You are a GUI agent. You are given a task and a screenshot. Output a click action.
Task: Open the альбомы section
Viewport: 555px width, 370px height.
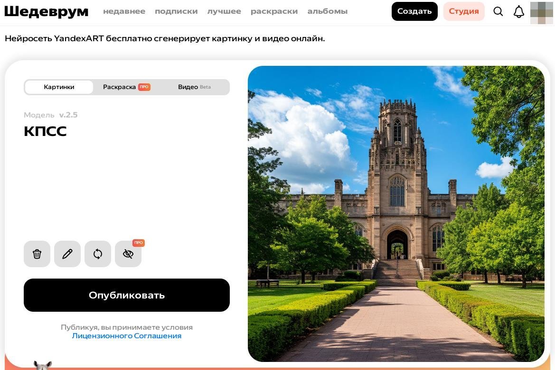pyautogui.click(x=328, y=11)
